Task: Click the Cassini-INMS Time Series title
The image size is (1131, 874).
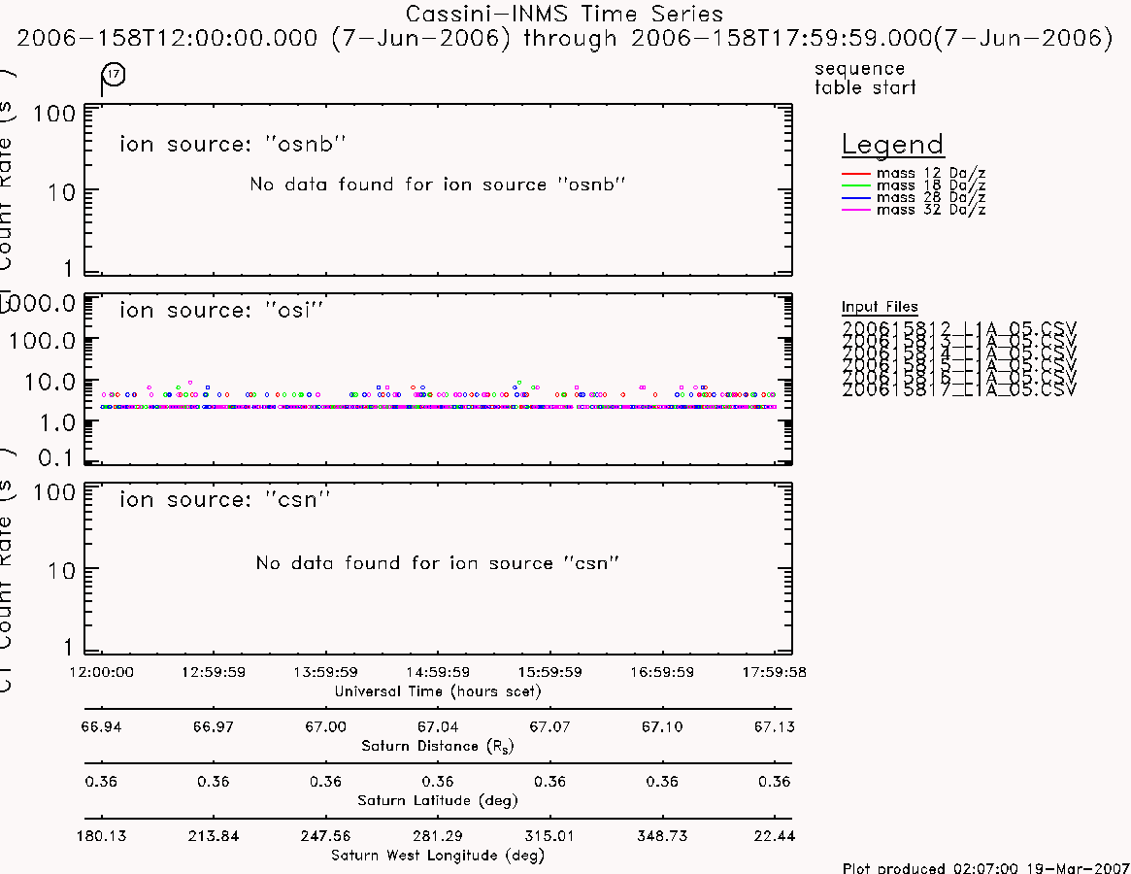Action: [x=564, y=14]
